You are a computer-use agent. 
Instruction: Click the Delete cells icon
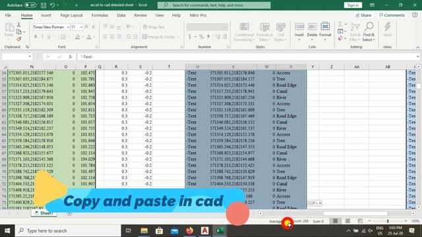[x=312, y=27]
